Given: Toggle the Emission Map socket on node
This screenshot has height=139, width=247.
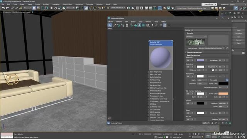Looking at the screenshot, I should click(x=148, y=115).
